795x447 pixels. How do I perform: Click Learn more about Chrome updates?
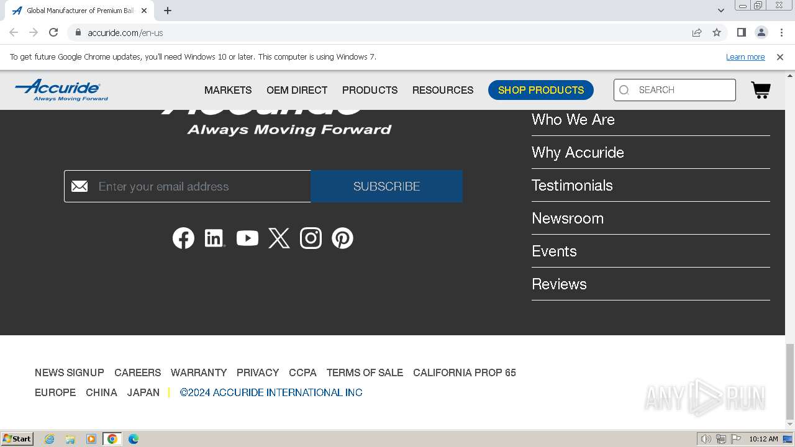pyautogui.click(x=745, y=56)
